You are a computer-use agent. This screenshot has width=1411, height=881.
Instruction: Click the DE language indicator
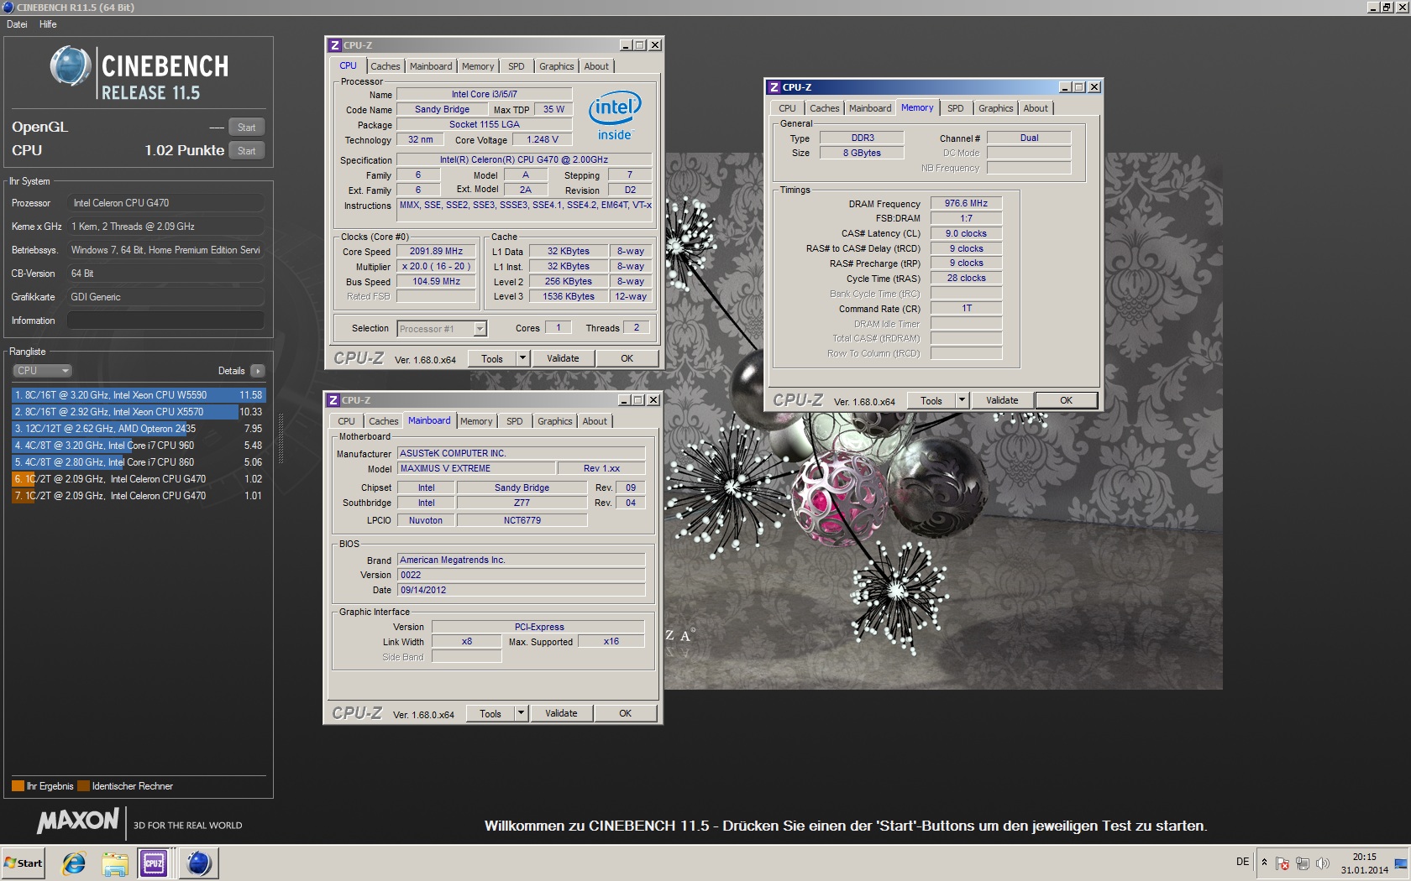(1243, 862)
